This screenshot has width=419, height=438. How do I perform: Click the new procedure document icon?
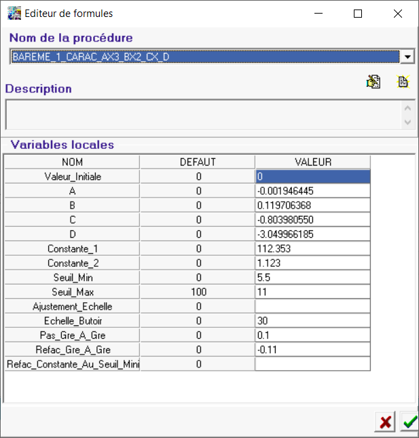tap(403, 82)
